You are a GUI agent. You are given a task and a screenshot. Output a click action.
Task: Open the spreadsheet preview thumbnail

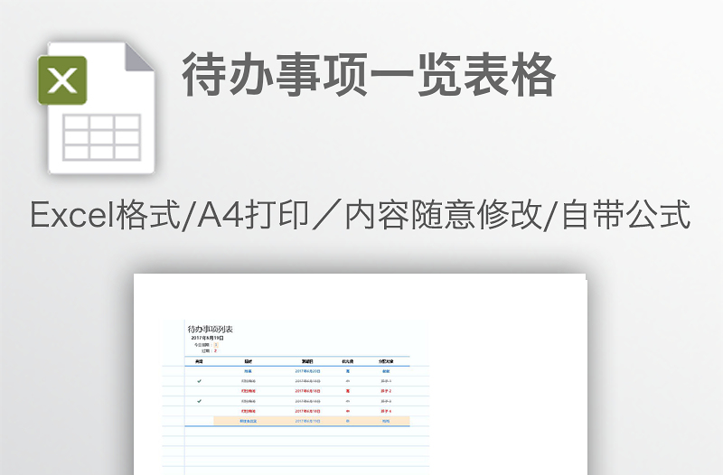pyautogui.click(x=361, y=374)
